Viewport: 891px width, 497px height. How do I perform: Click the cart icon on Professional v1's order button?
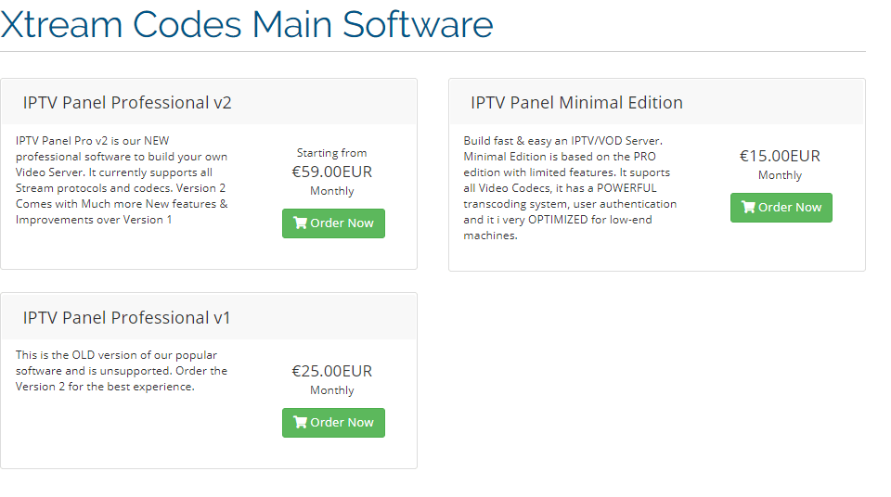(300, 422)
